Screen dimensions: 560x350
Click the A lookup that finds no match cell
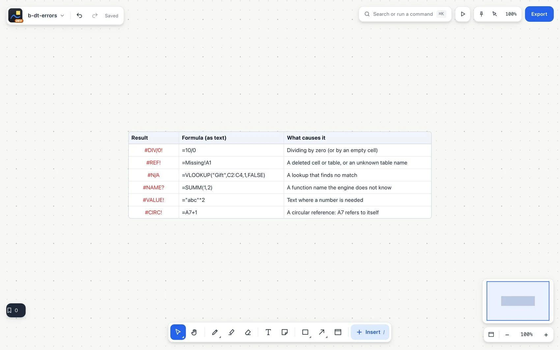[x=357, y=175]
